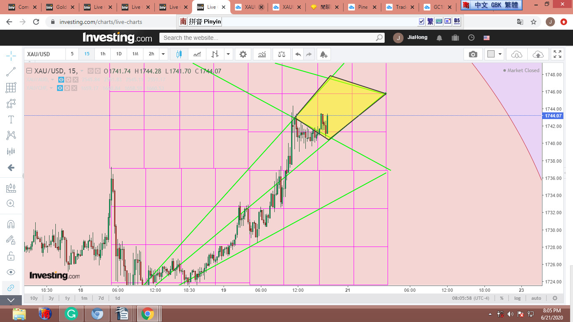Add a price alert with bell icon
Image resolution: width=573 pixels, height=322 pixels.
click(x=323, y=54)
